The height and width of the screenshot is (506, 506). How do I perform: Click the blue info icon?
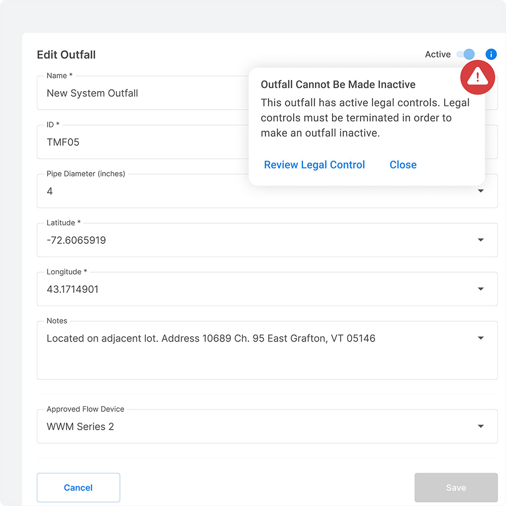tap(491, 54)
